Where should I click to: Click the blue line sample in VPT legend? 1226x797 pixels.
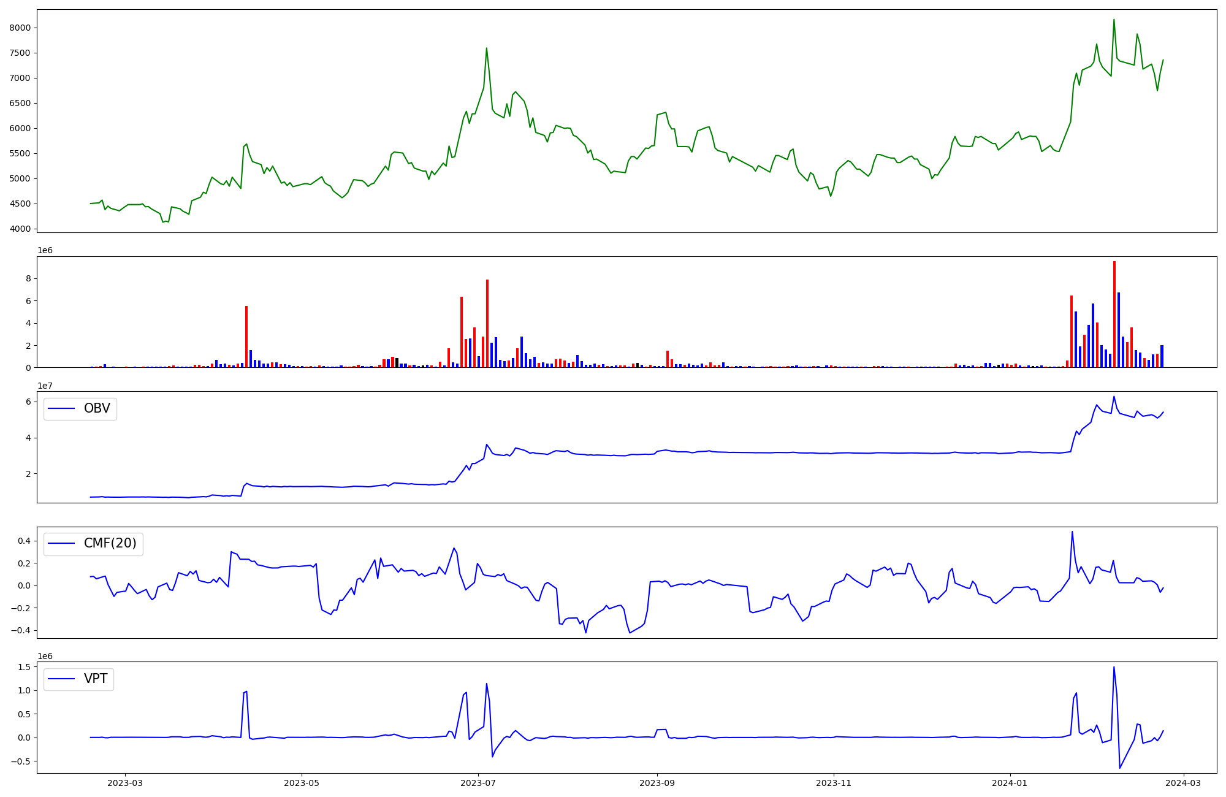[x=61, y=679]
